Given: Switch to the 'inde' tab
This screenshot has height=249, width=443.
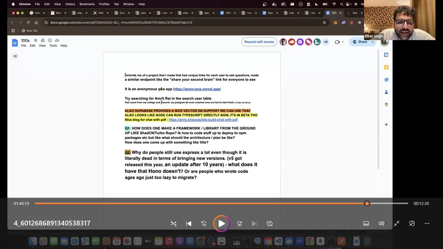Looking at the screenshot, I should click(x=292, y=13).
